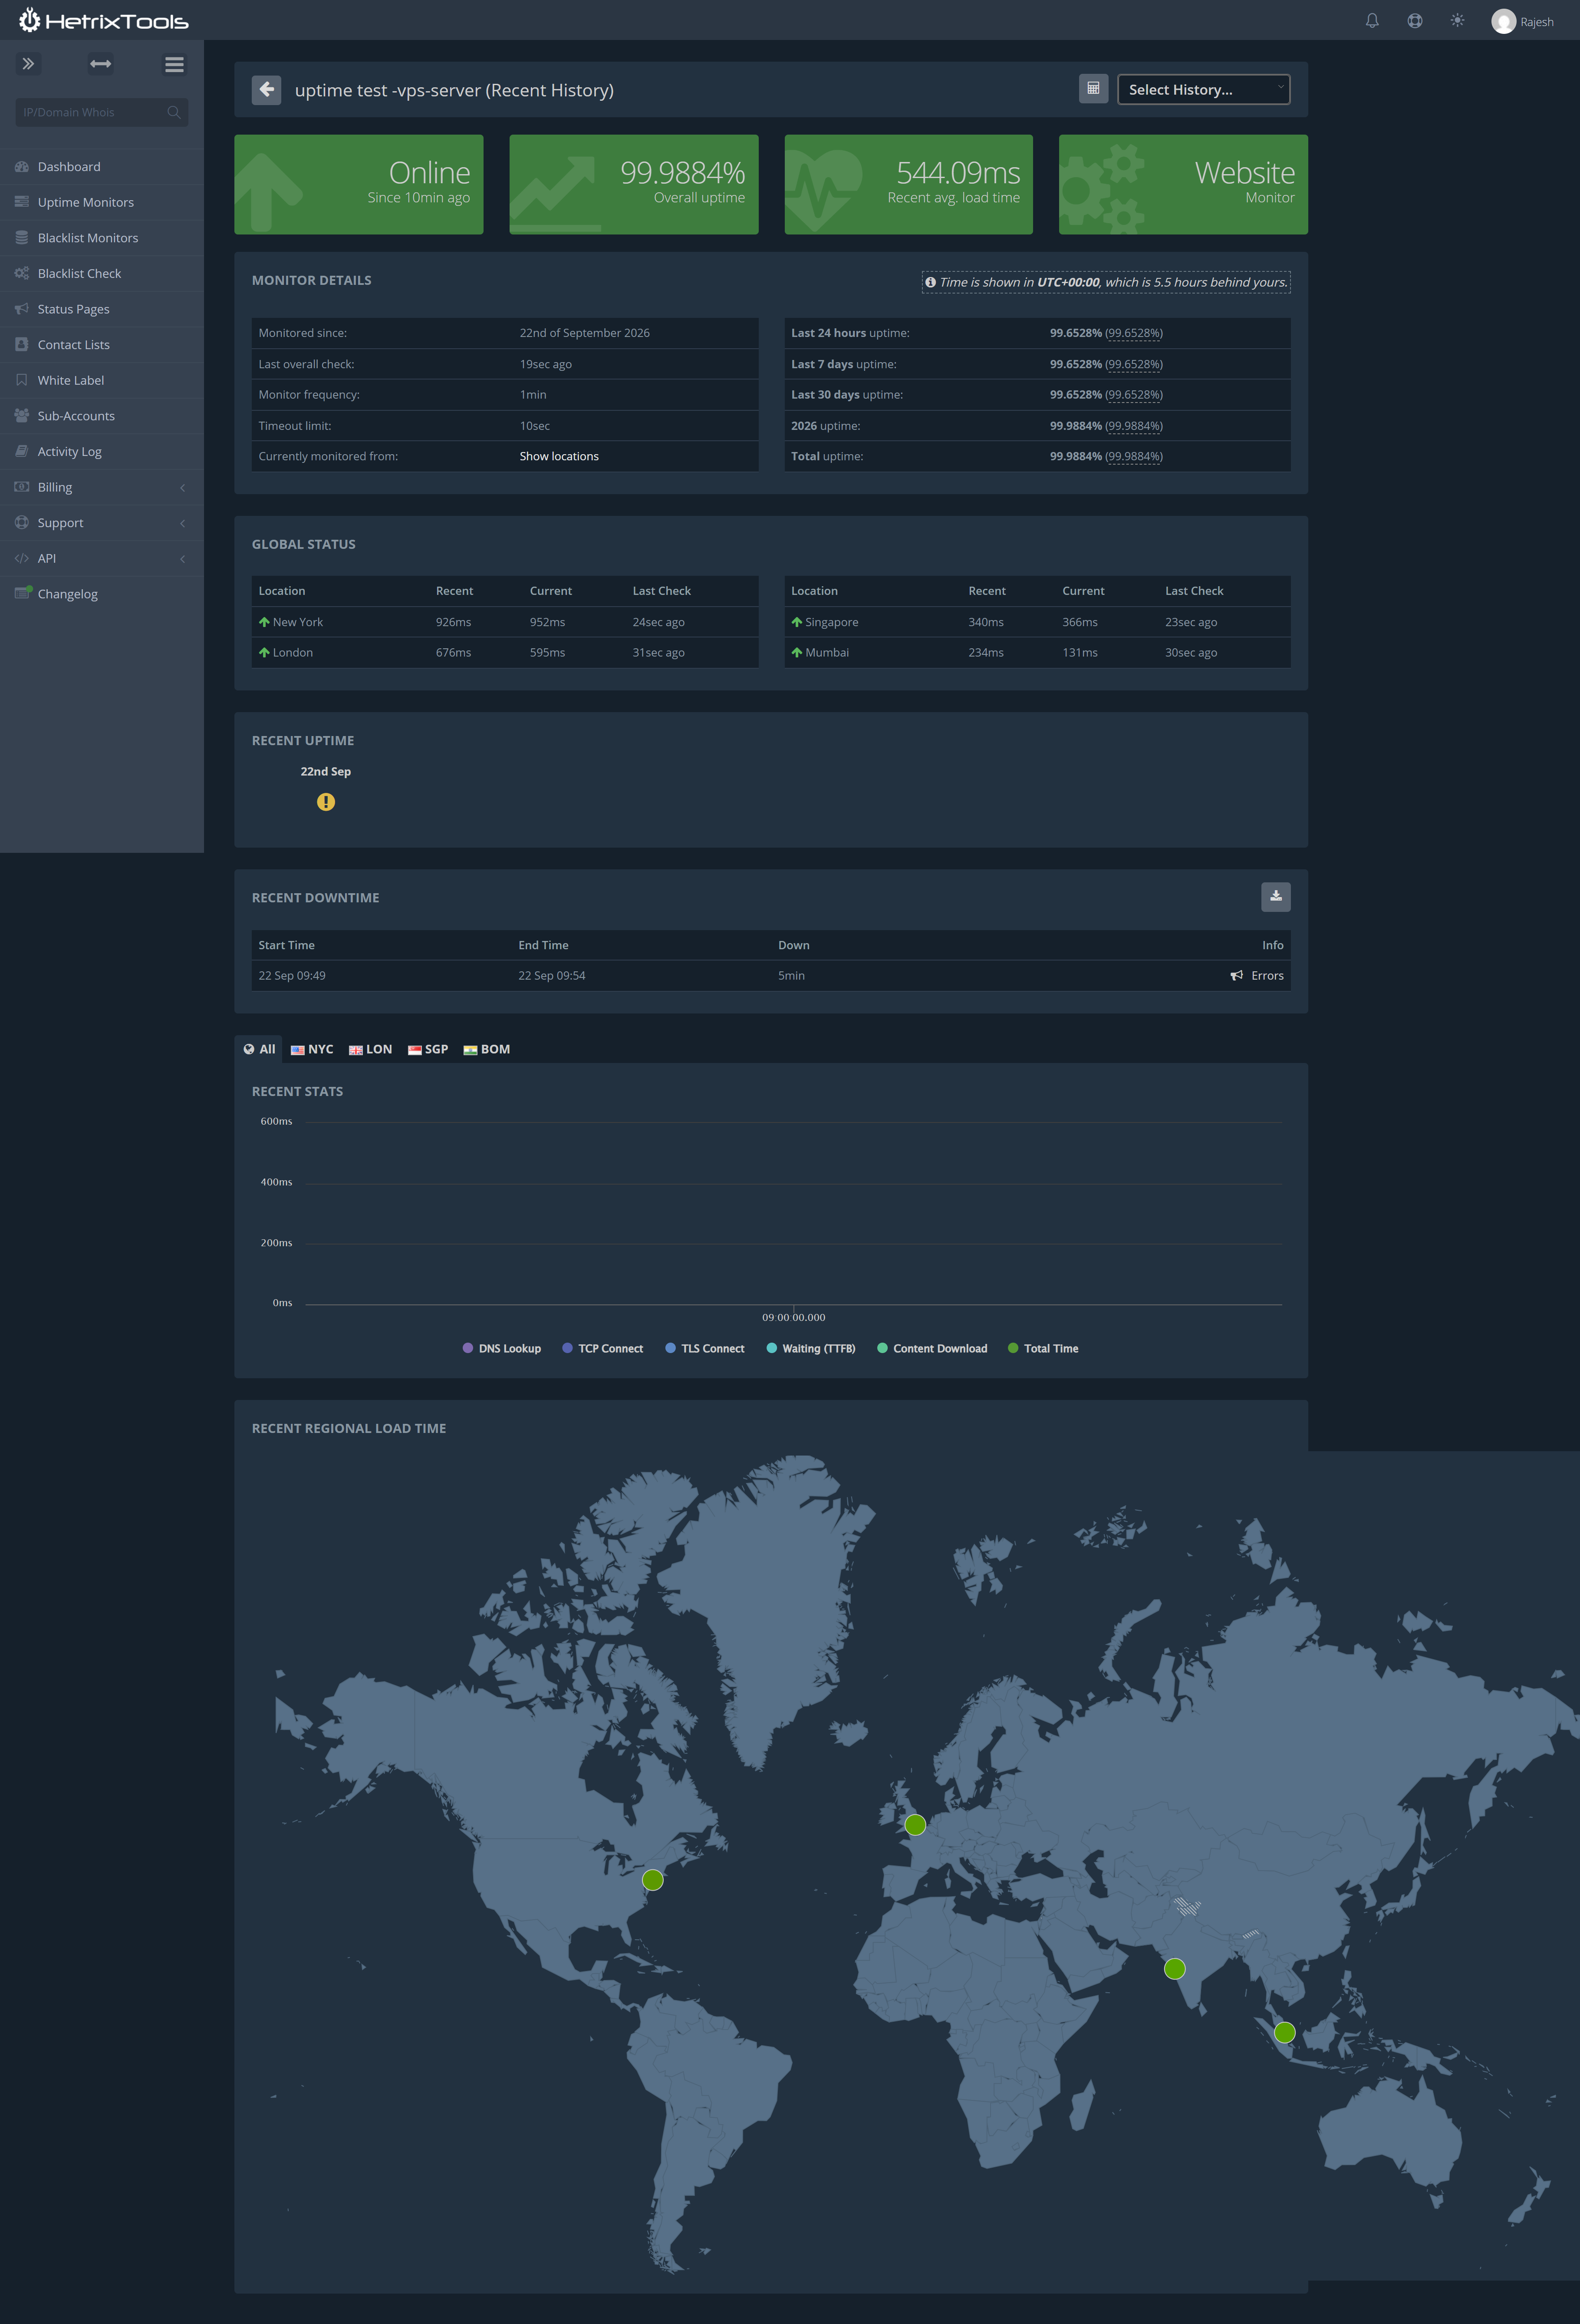Click the search magnifier in Whois field
Image resolution: width=1580 pixels, height=2324 pixels.
pyautogui.click(x=174, y=112)
